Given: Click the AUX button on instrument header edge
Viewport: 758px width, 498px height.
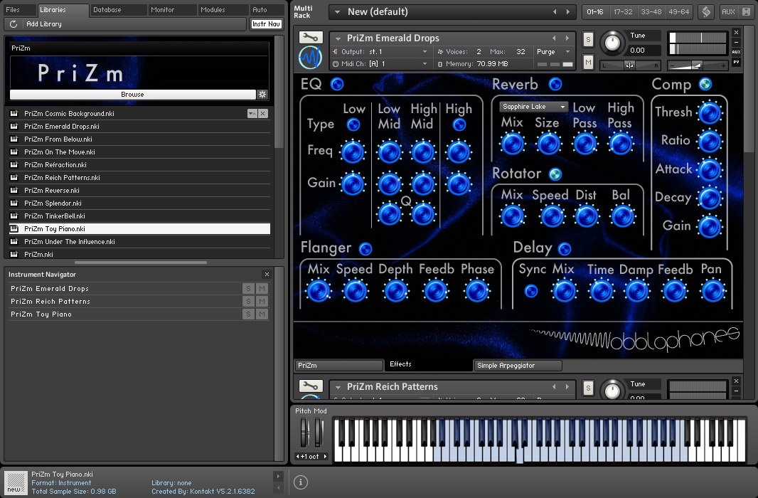Looking at the screenshot, I should point(736,52).
